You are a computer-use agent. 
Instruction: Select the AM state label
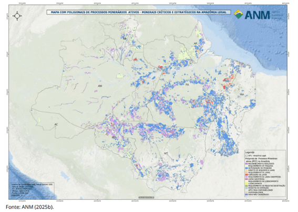[x=100, y=86]
